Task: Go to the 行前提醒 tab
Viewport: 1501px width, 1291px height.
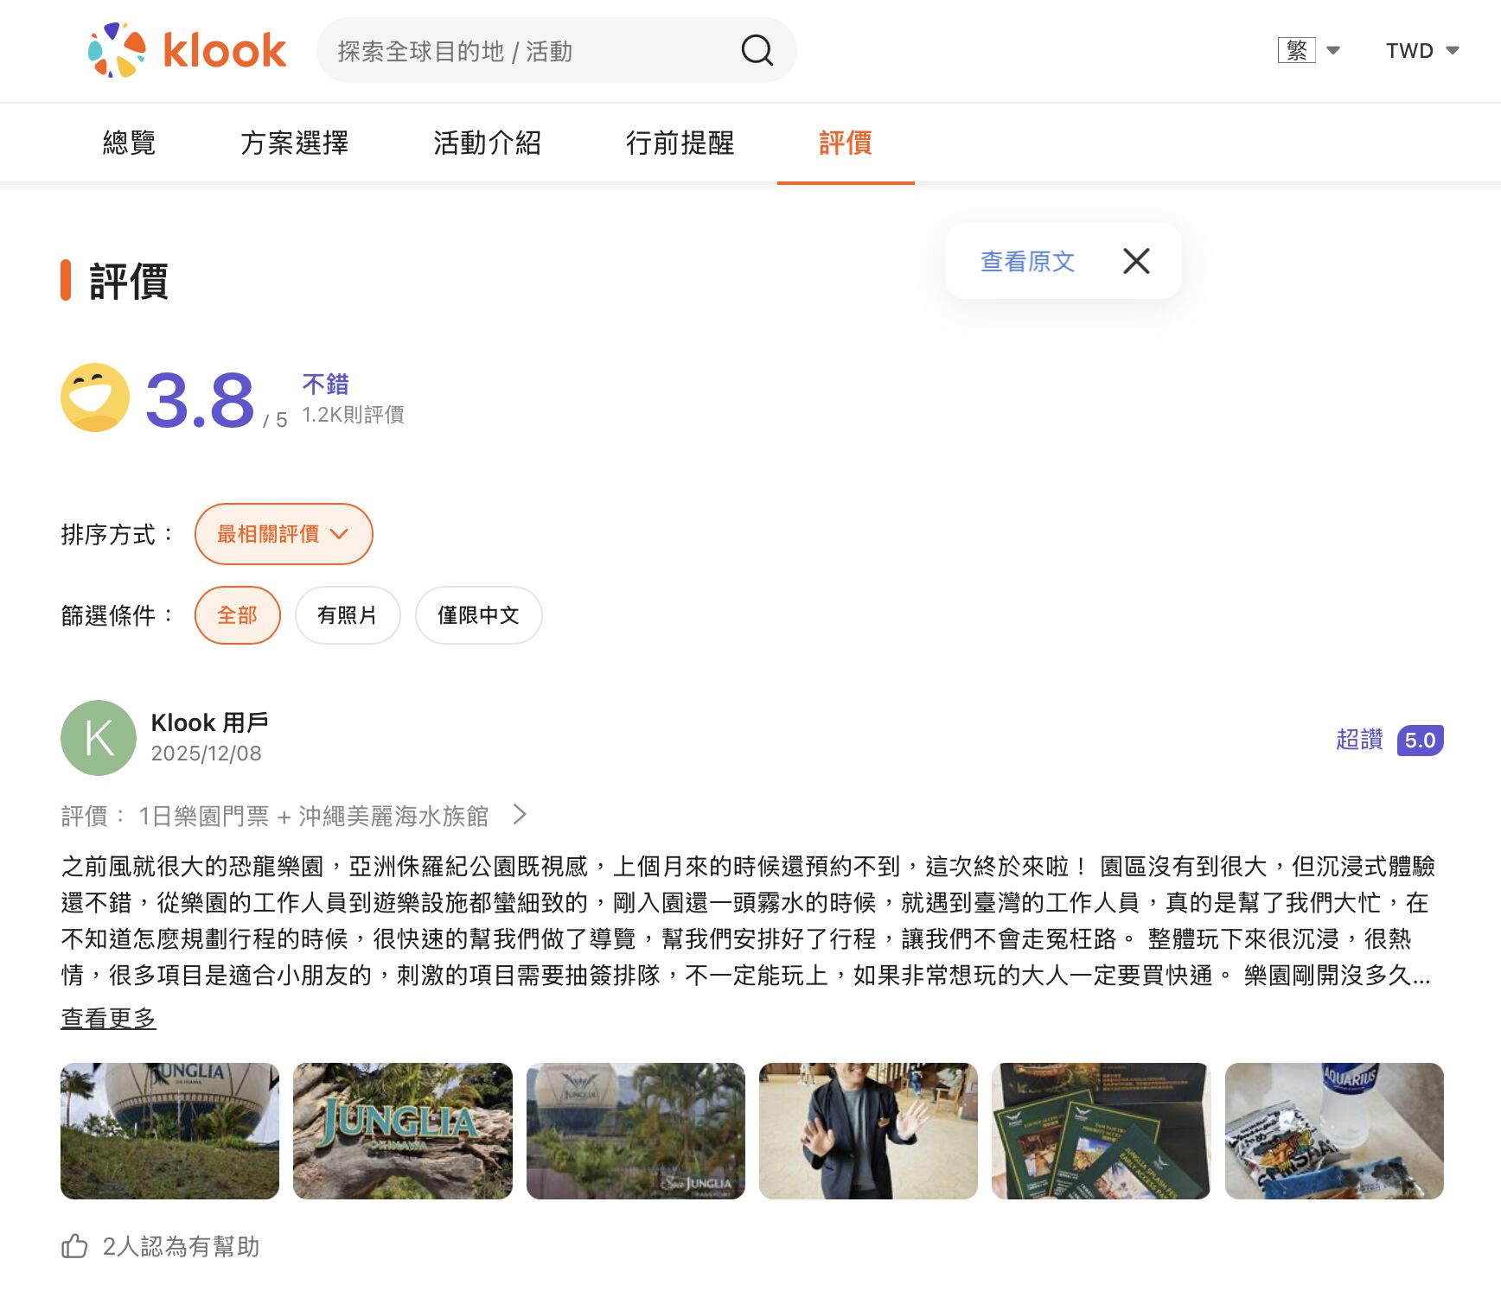Action: click(x=680, y=143)
